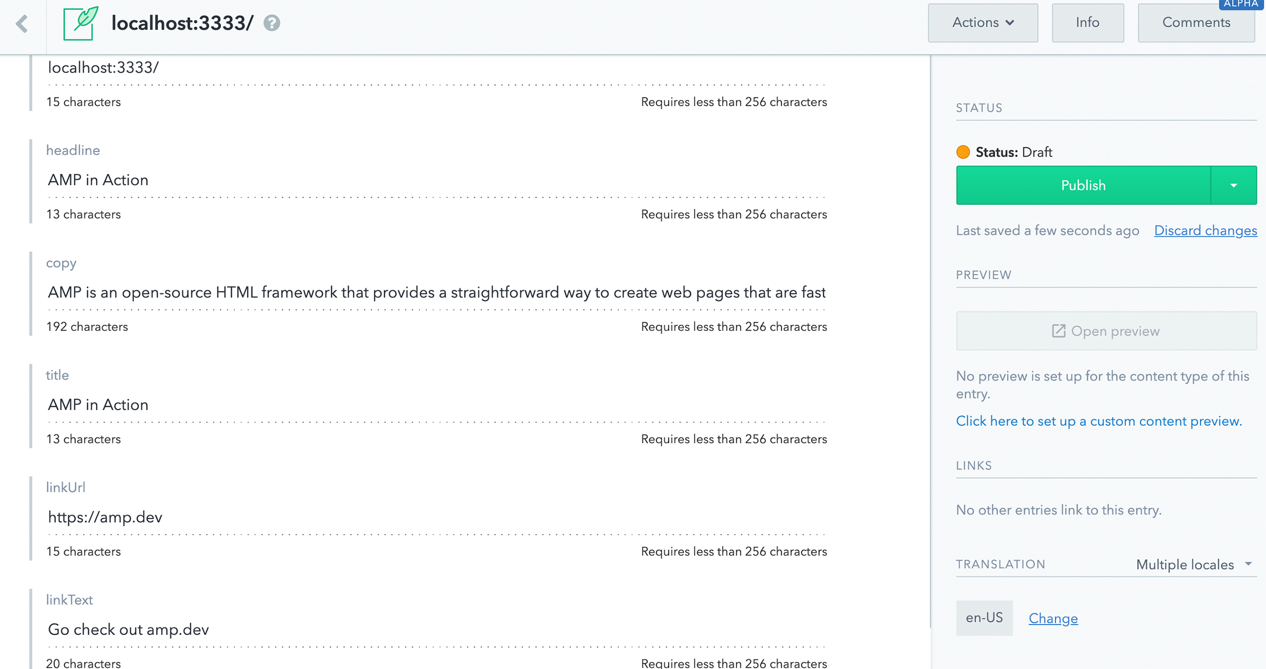
Task: Click the ALPHA badge in corner
Action: click(x=1240, y=4)
